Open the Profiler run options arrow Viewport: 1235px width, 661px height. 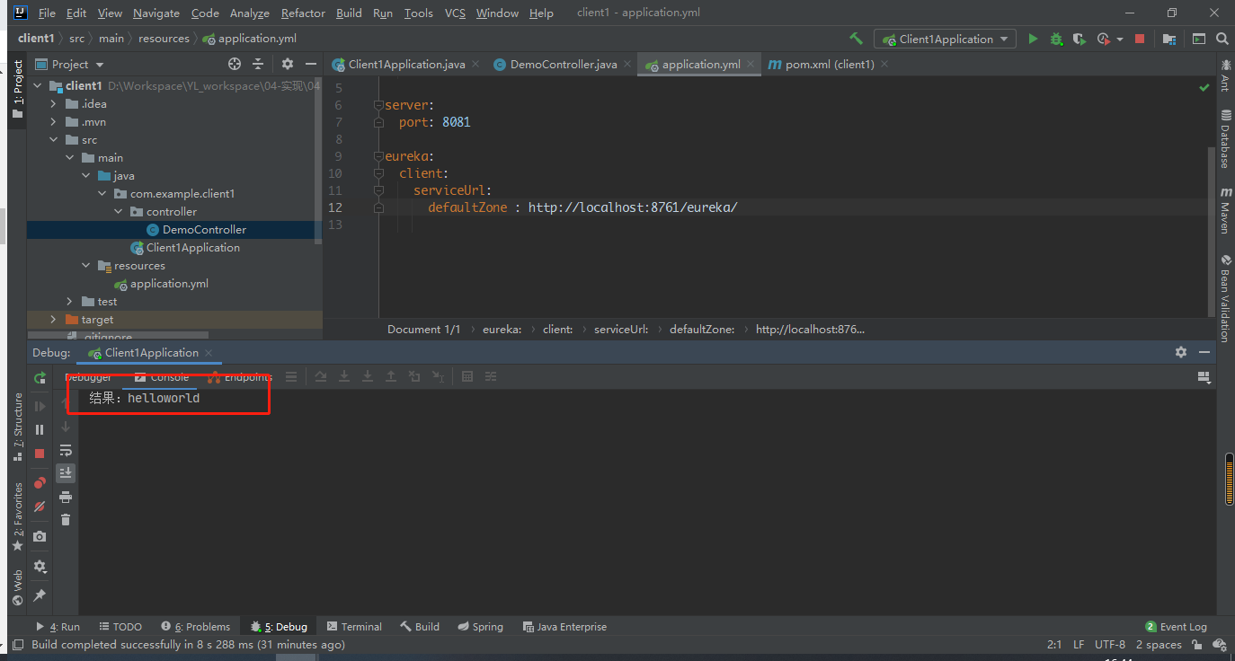coord(1119,40)
